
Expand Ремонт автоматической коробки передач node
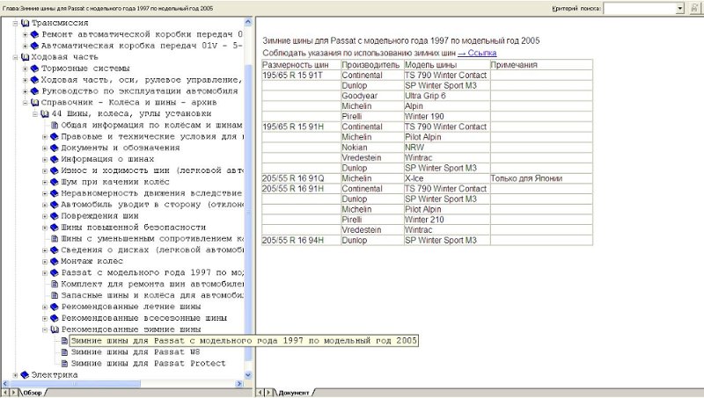tap(26, 34)
